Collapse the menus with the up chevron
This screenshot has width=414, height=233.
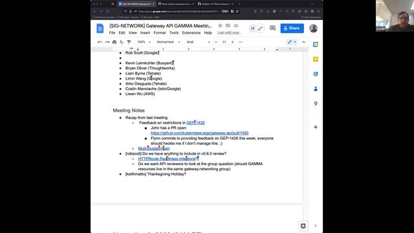[303, 42]
